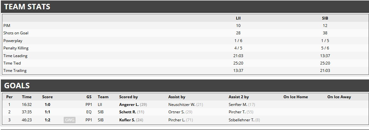The image size is (369, 130).
Task: Click the 1:2 score in third period
Action: pyautogui.click(x=48, y=120)
